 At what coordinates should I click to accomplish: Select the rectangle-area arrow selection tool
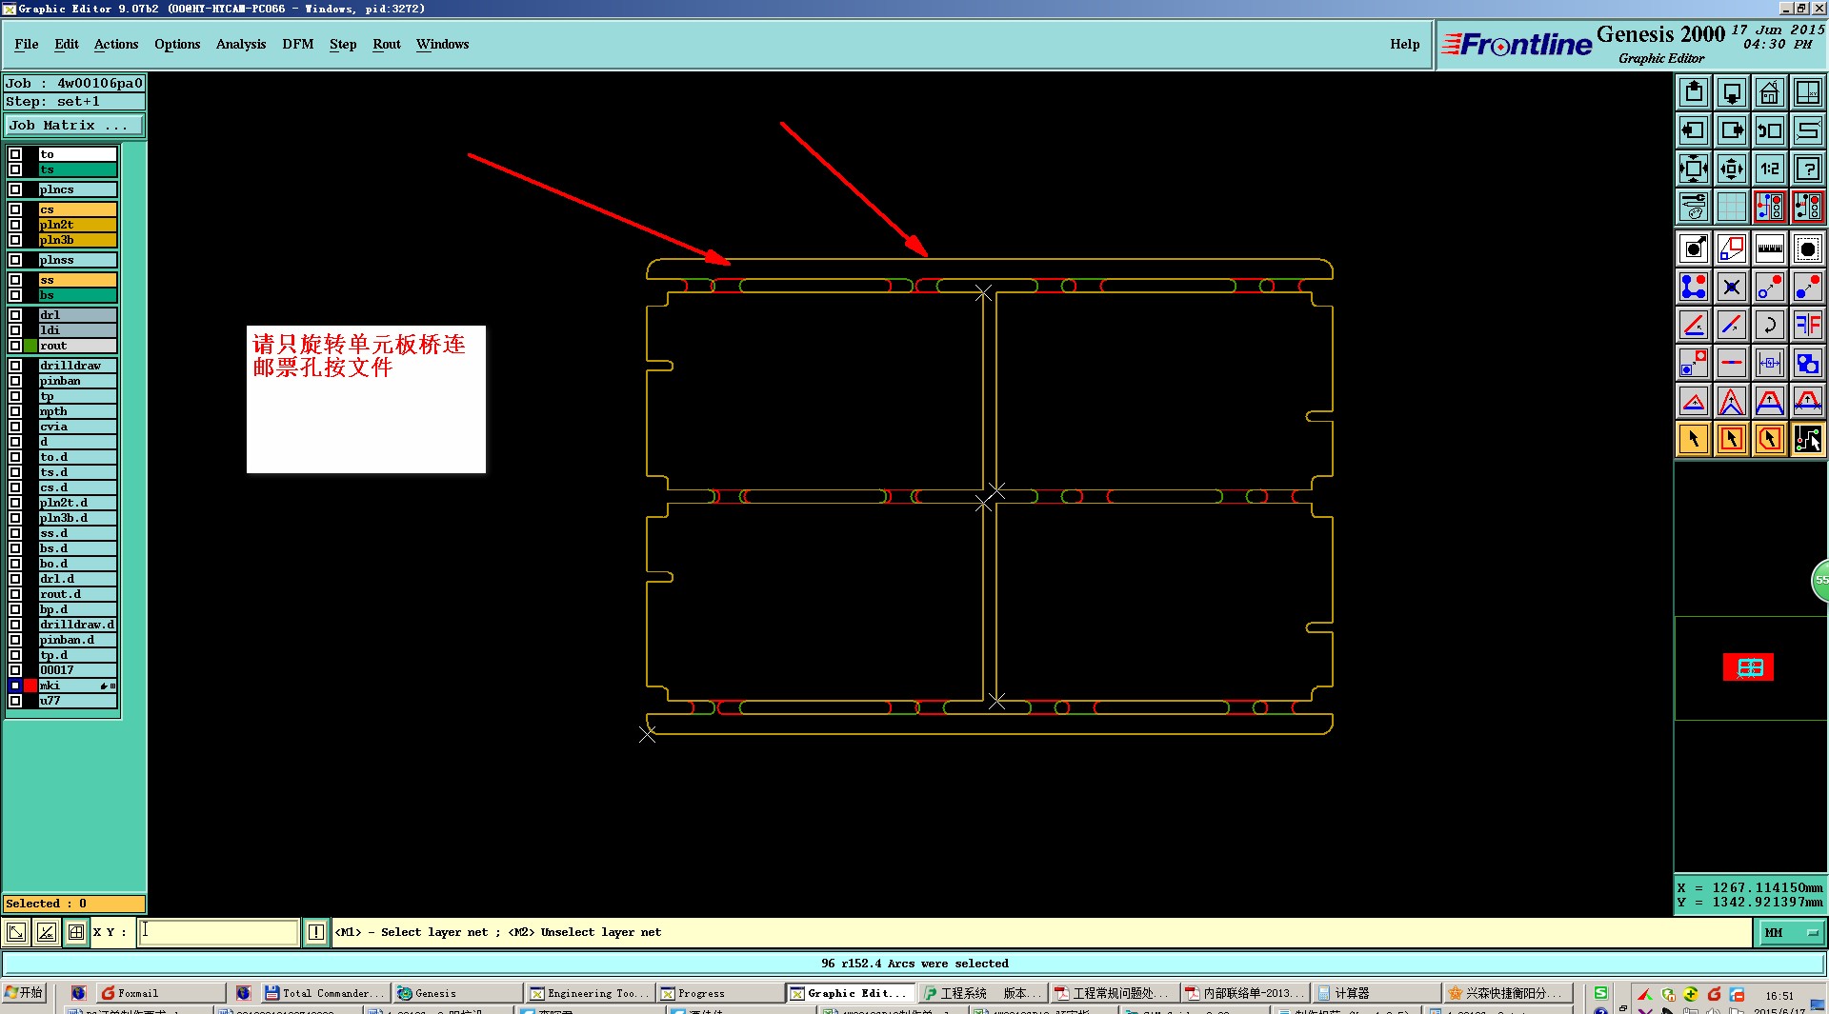pos(1732,439)
